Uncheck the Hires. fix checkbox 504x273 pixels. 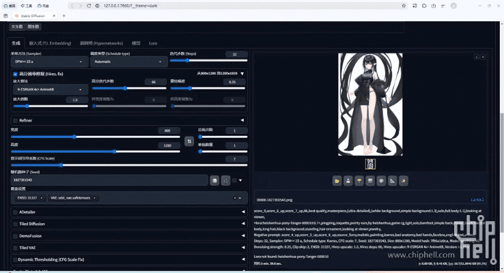coord(16,74)
